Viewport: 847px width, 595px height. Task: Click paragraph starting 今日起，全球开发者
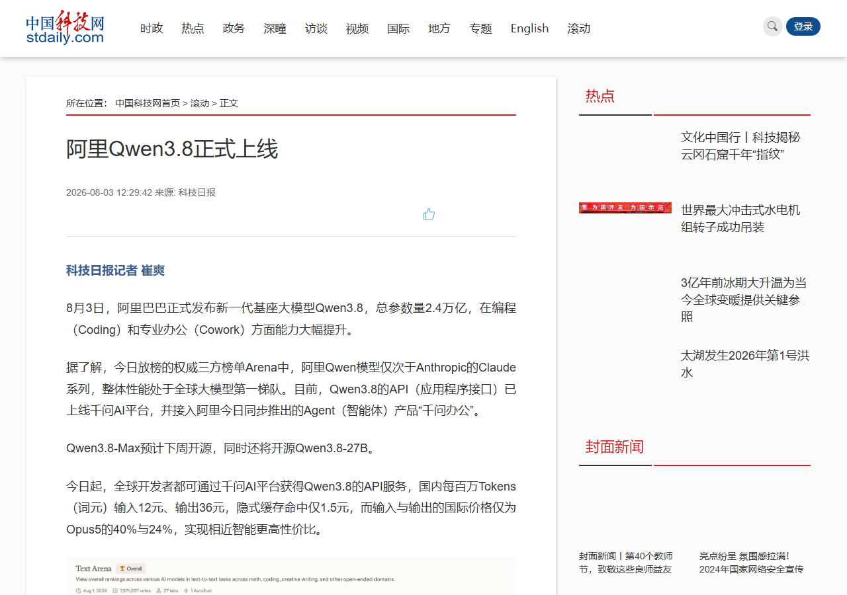(x=291, y=508)
